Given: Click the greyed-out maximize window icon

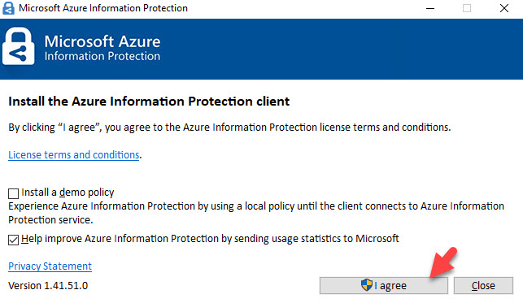Looking at the screenshot, I should (467, 8).
